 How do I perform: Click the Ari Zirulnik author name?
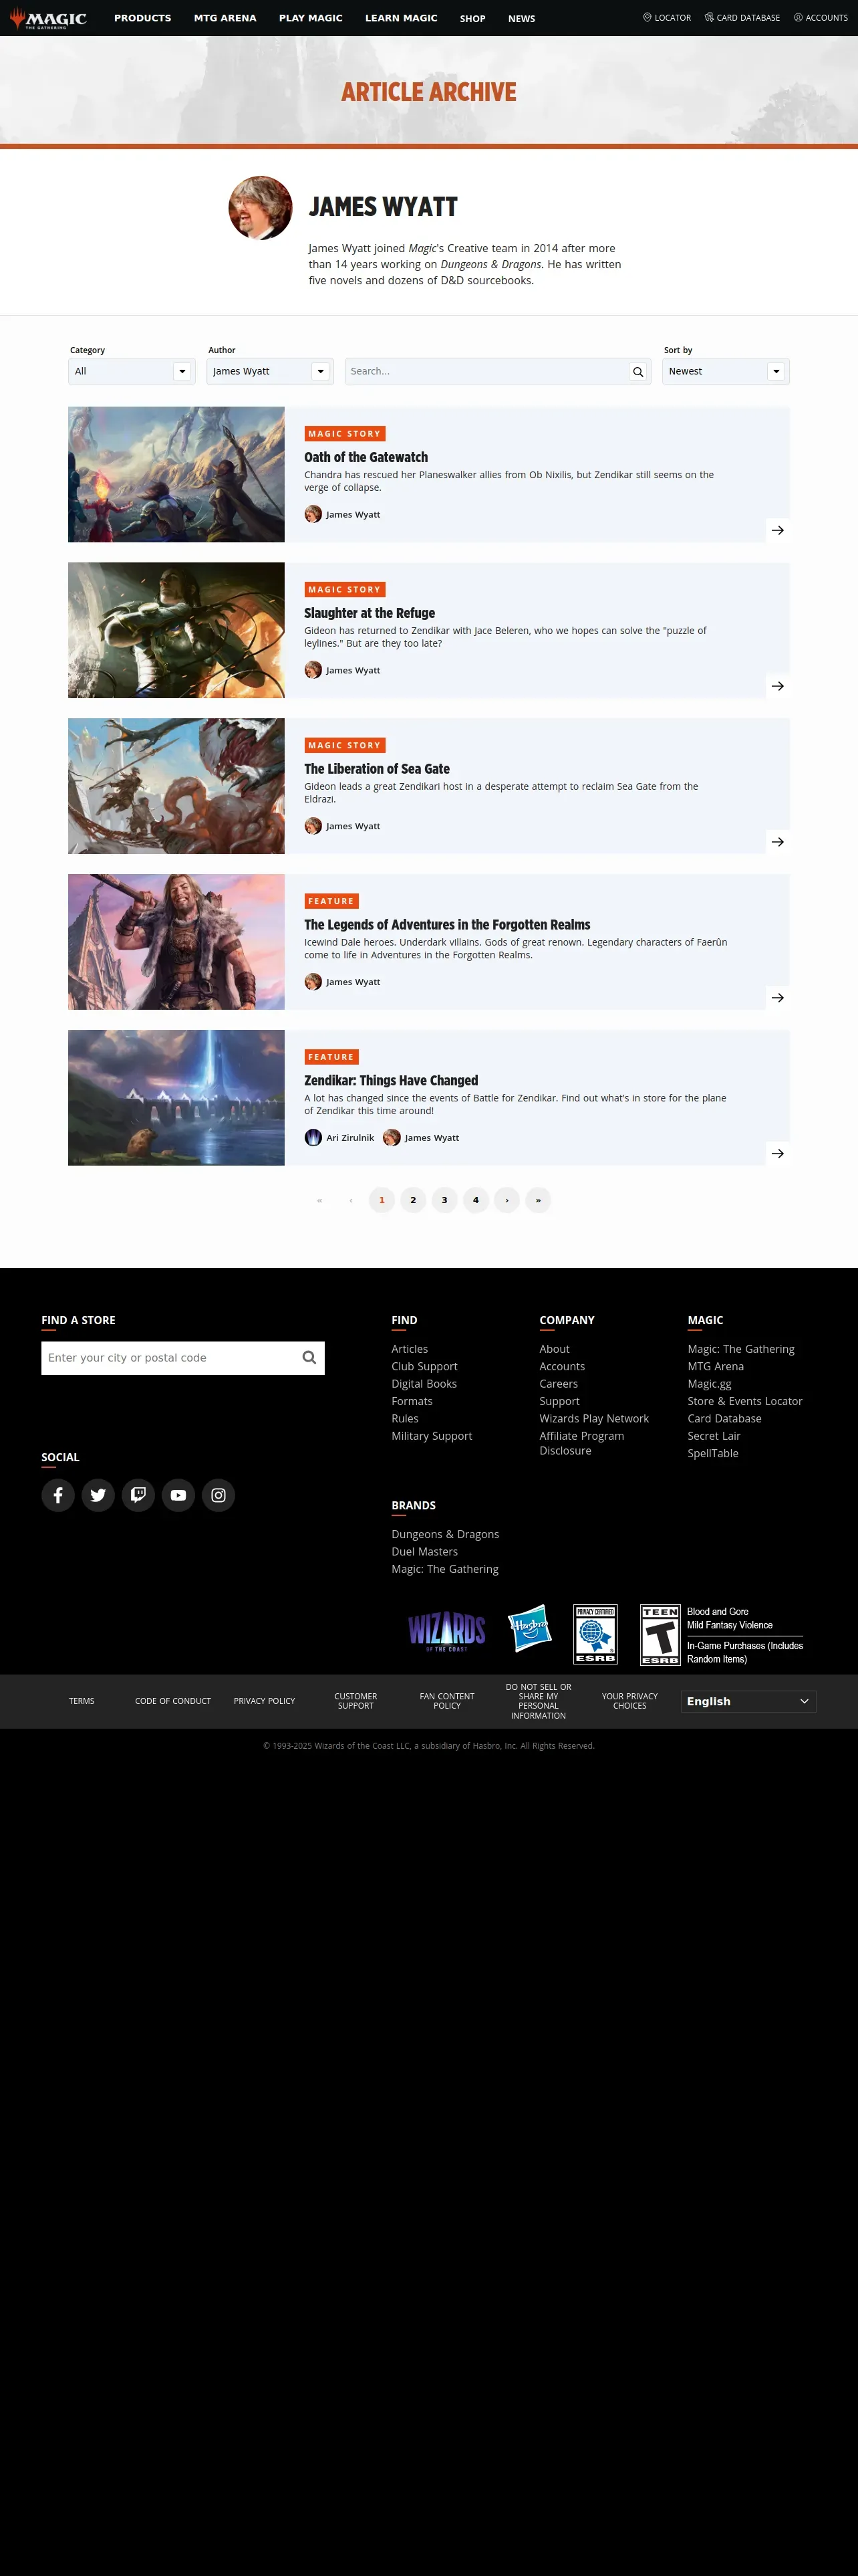(x=351, y=1138)
